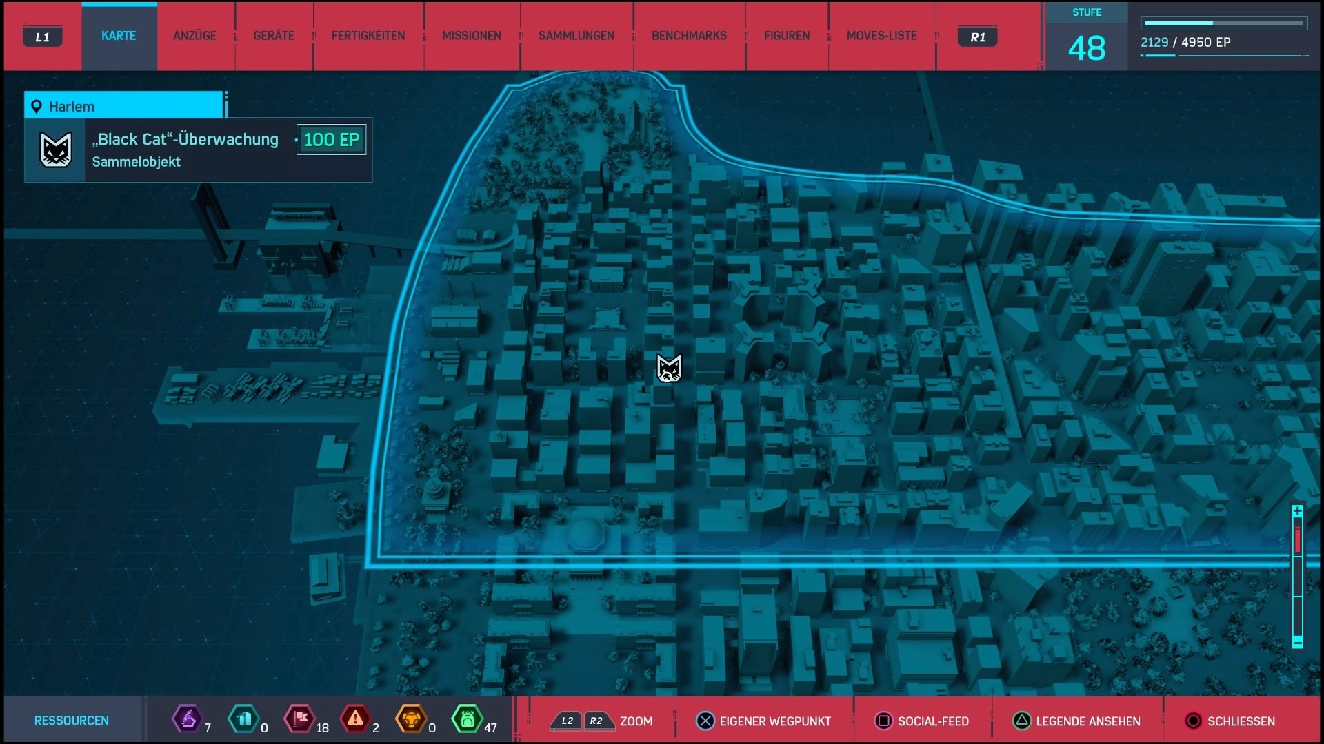This screenshot has height=744, width=1324.
Task: Click the zoom level slider track
Action: click(1298, 577)
